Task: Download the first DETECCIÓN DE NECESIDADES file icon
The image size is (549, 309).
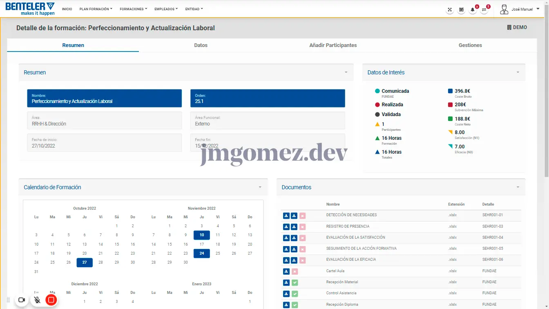Action: coord(286,216)
